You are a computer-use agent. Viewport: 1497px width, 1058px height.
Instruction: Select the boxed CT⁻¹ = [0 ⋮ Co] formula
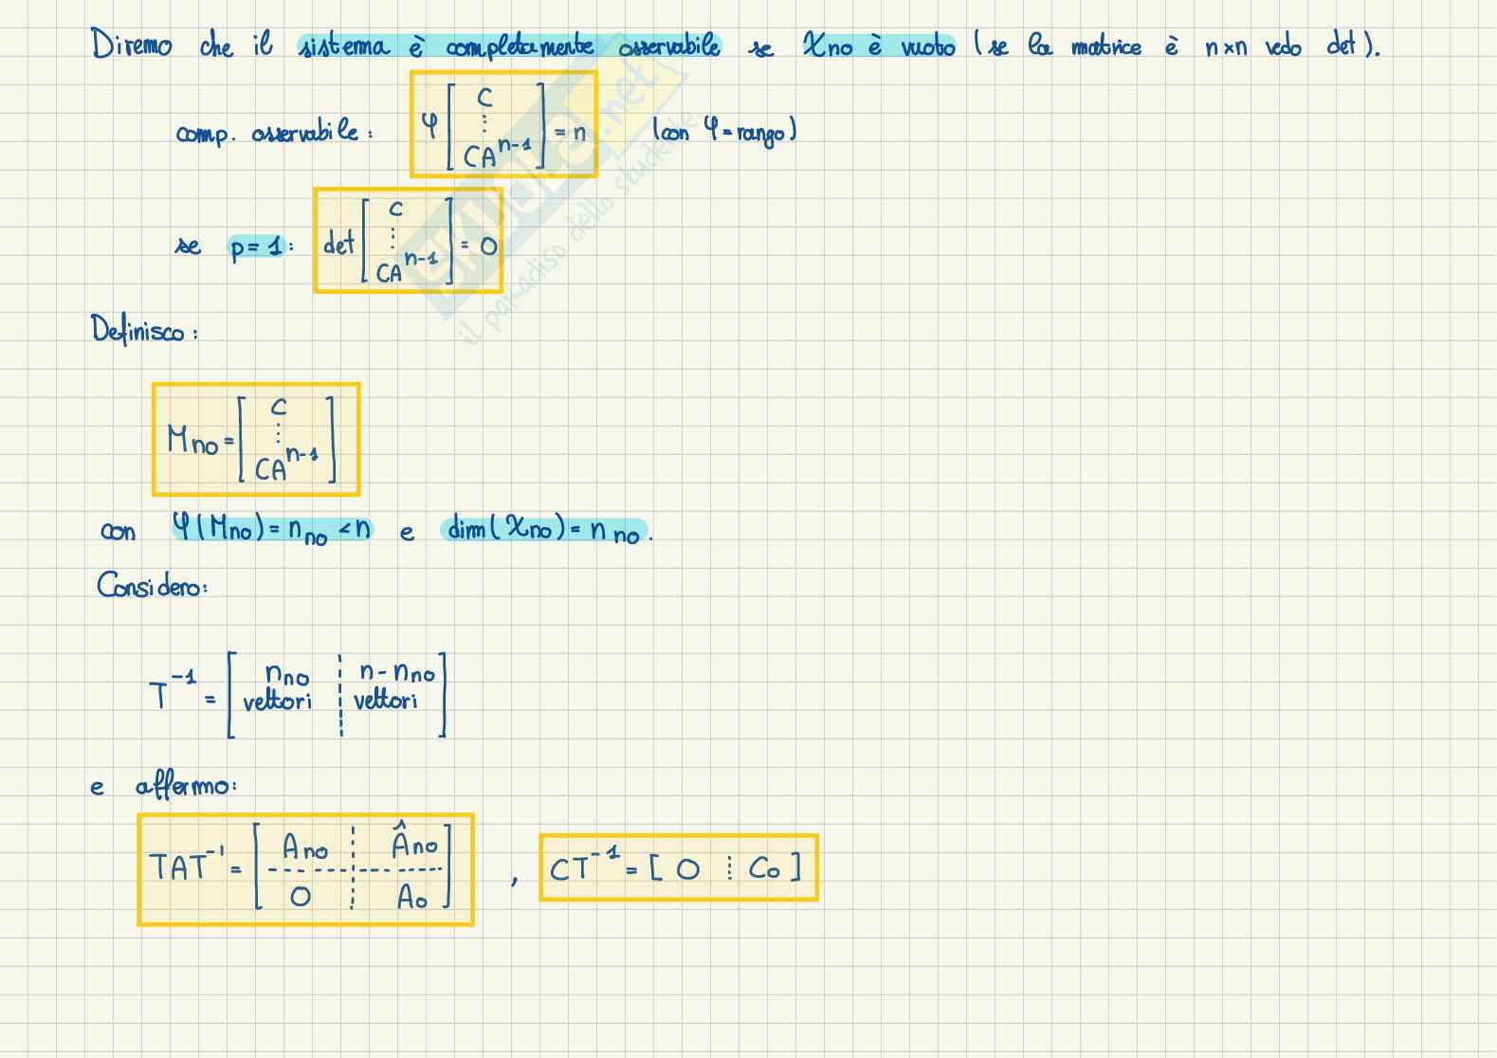click(x=678, y=867)
